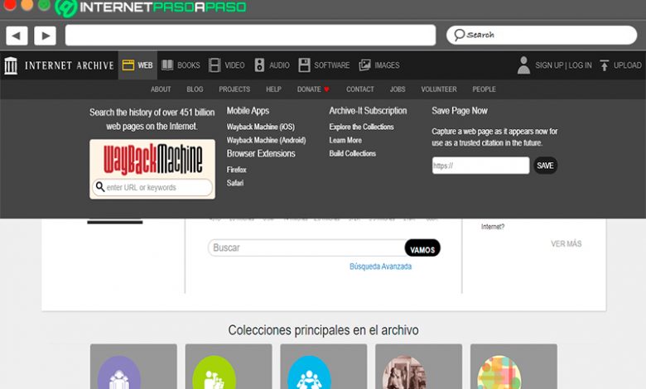Image resolution: width=646 pixels, height=389 pixels.
Task: Open the Books section
Action: pos(181,65)
